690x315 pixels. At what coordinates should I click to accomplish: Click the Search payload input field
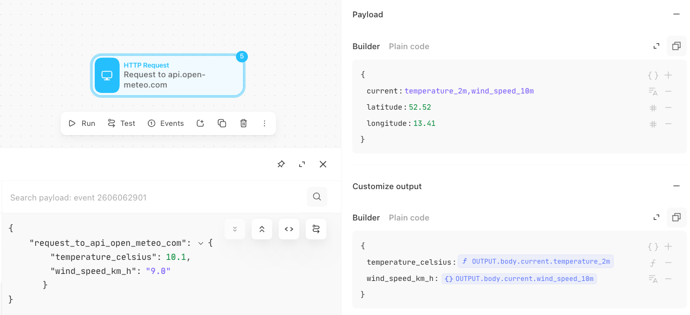(x=155, y=197)
